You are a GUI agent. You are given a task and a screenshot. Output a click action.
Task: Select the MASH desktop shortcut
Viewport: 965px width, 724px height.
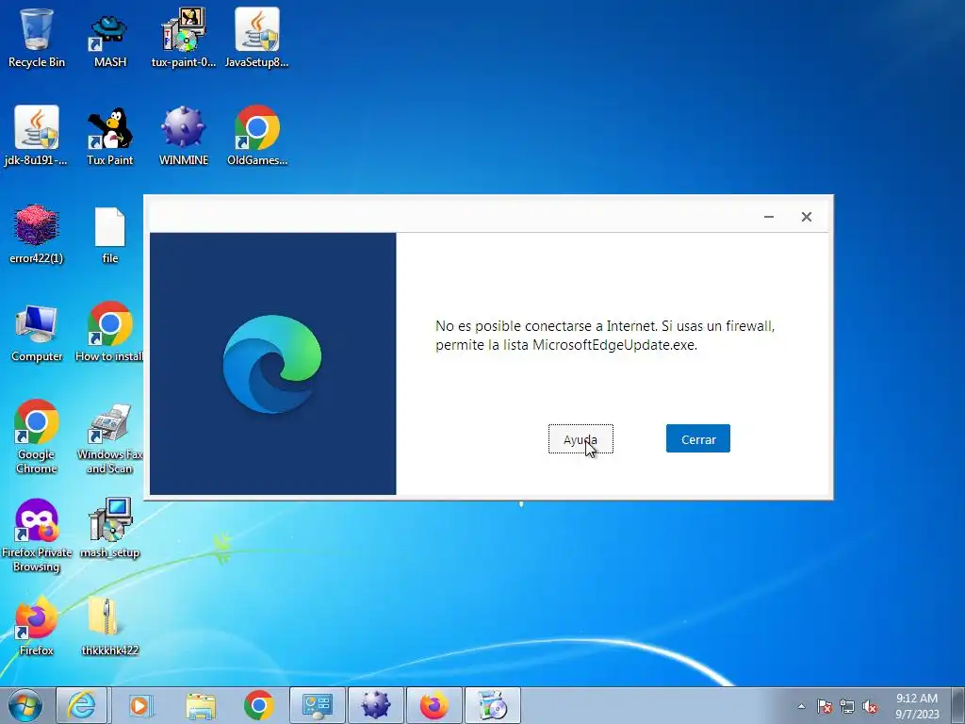(x=109, y=40)
